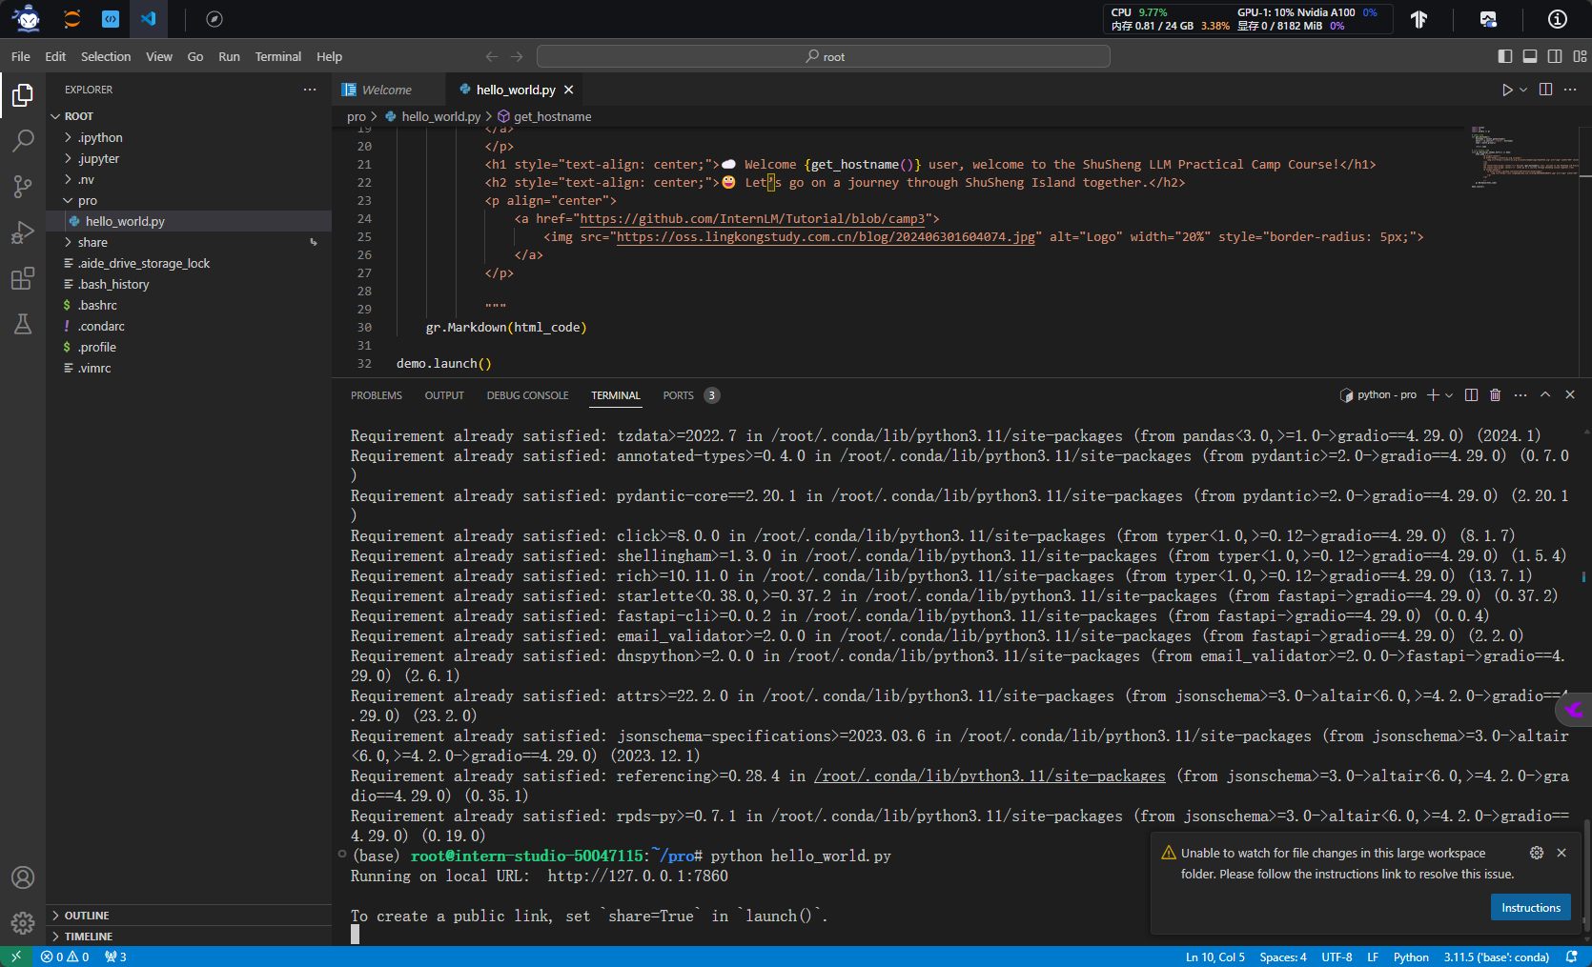1592x967 pixels.
Task: Click the root command center search box
Action: 824,56
